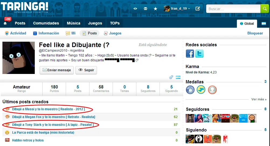Viewport: 270px width, 146px height.
Task: Click Nivel de Karma: 4,23 text
Action: 201,72
